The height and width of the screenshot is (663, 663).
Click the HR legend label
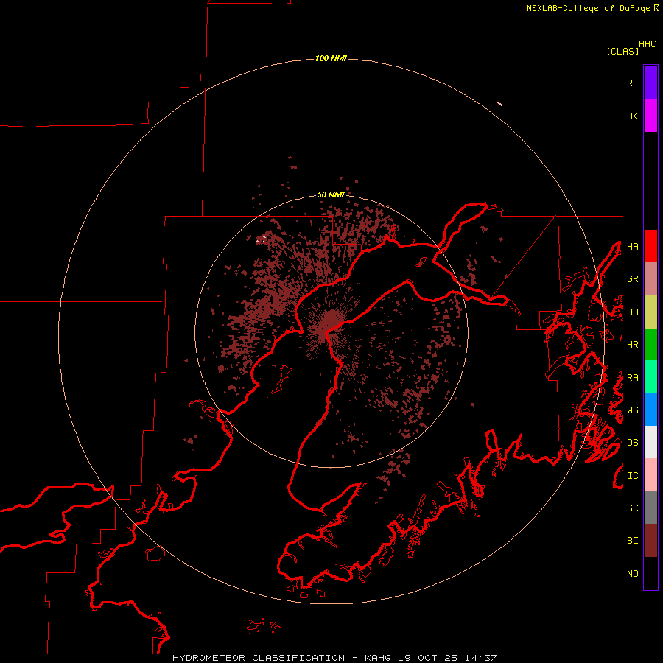(632, 345)
